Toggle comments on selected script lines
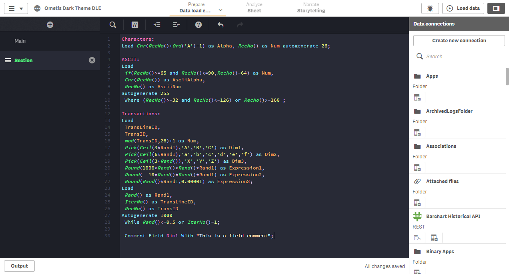Viewport: 509px width, 274px height. click(x=134, y=24)
